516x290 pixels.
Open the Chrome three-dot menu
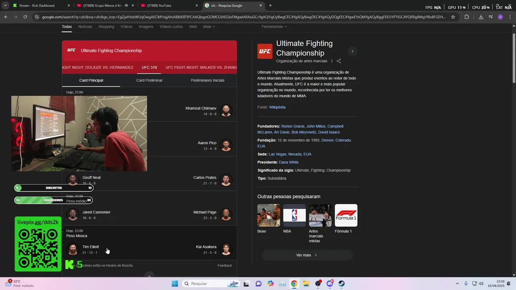[x=509, y=17]
